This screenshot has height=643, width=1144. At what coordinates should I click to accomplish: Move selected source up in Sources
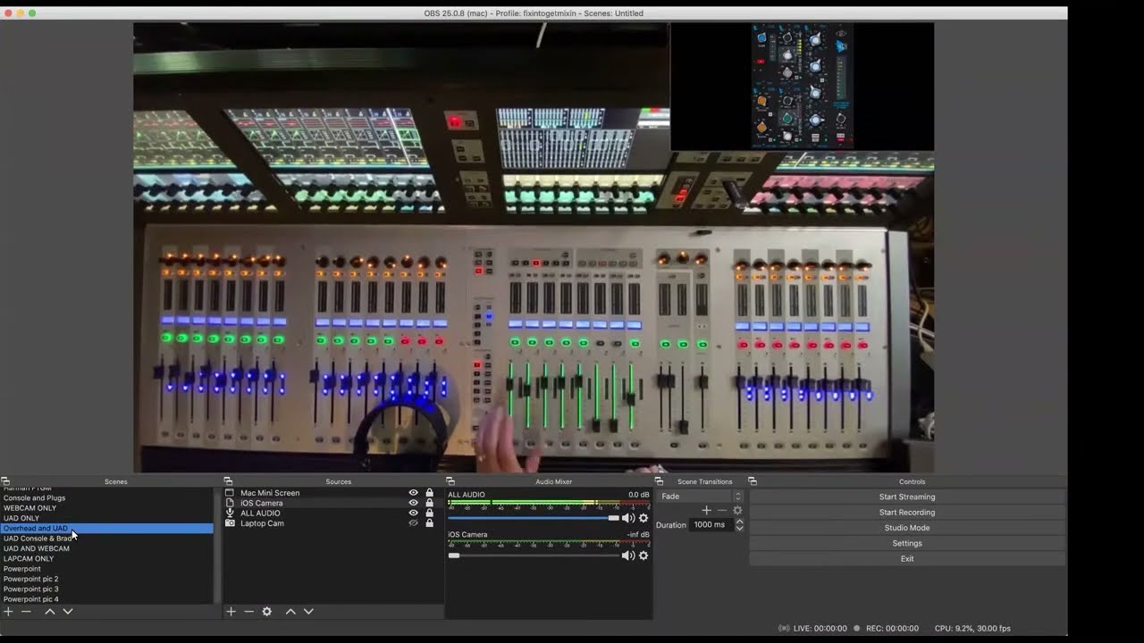point(290,611)
